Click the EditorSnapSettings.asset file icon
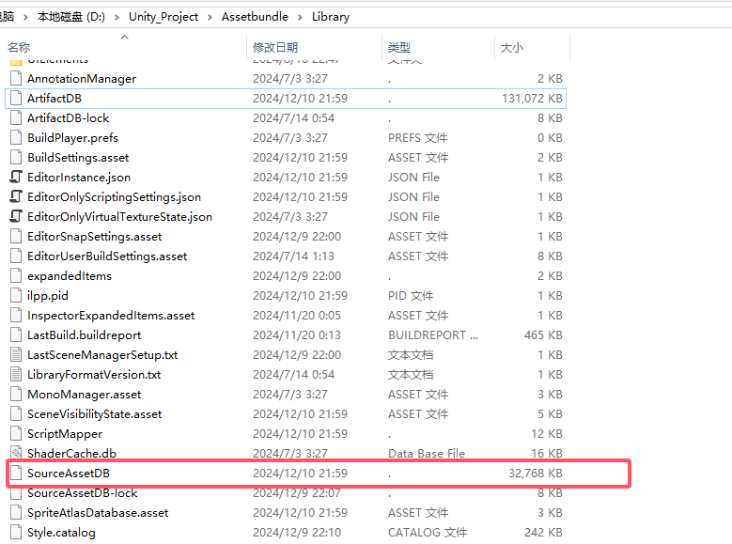The height and width of the screenshot is (544, 732). point(16,236)
